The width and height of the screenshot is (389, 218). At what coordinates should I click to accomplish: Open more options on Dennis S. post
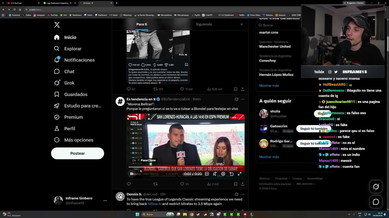coord(243,194)
